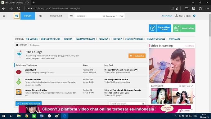Click the home icon in breadcrumb

tap(17, 45)
